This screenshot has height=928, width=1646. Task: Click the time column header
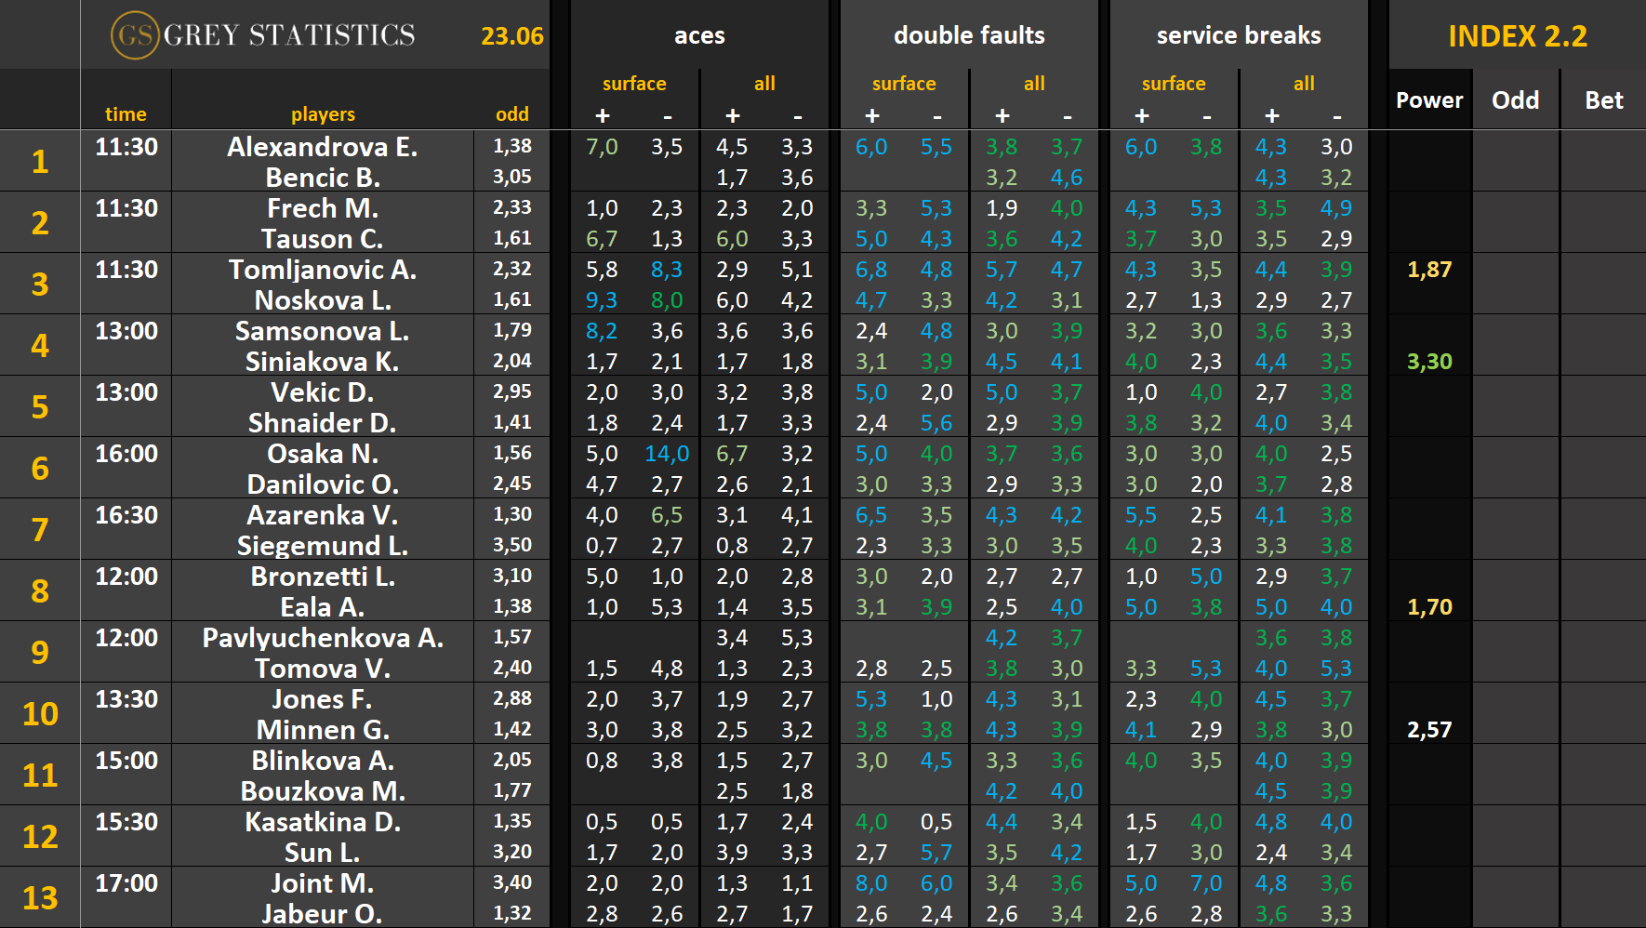pos(126,114)
